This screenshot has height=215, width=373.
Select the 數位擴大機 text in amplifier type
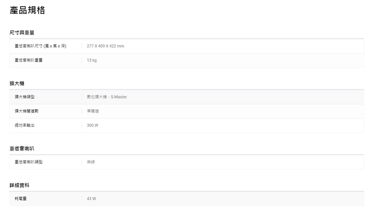click(97, 97)
